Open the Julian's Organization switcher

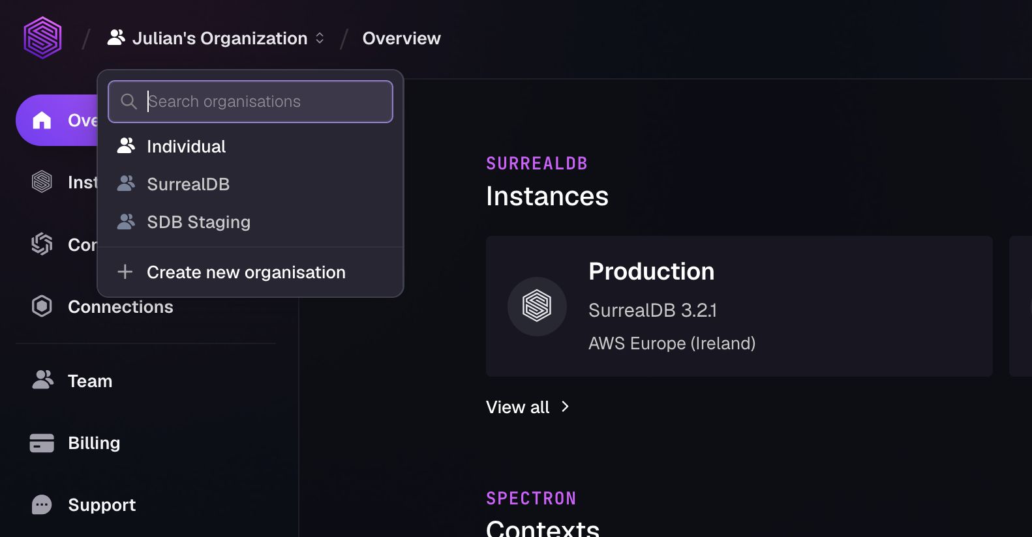point(216,38)
